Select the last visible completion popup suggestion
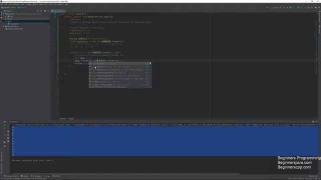 [x=120, y=84]
